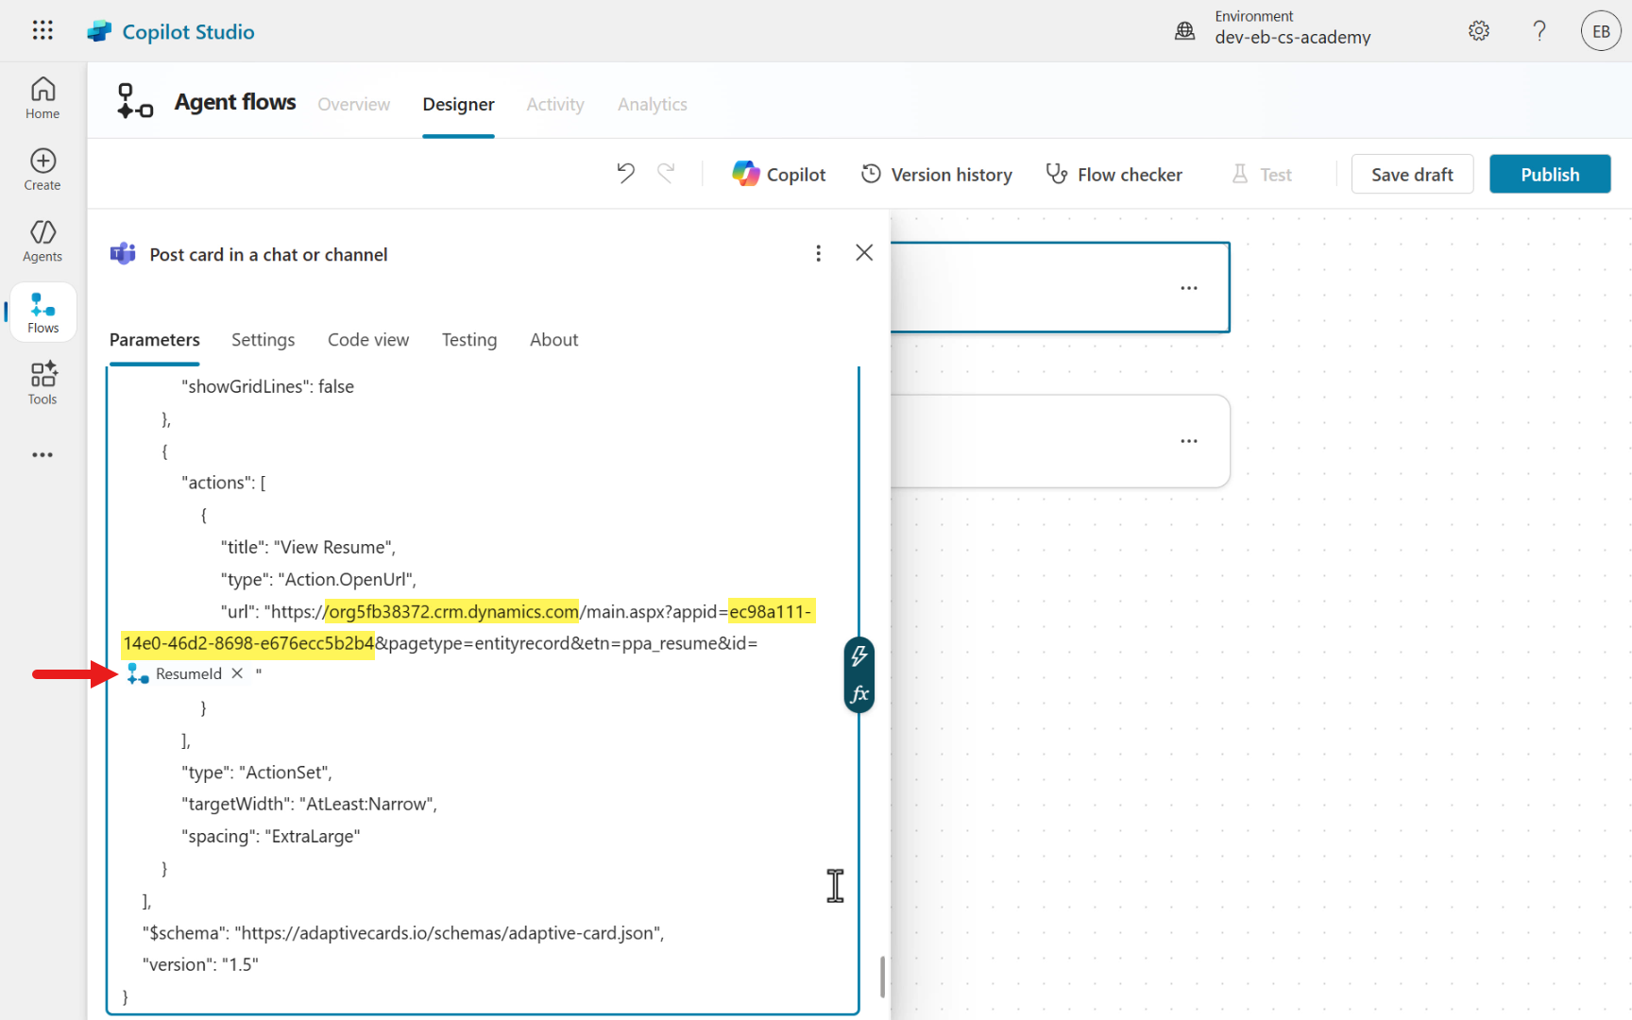Image resolution: width=1632 pixels, height=1020 pixels.
Task: Publish the agent flow
Action: click(x=1549, y=174)
